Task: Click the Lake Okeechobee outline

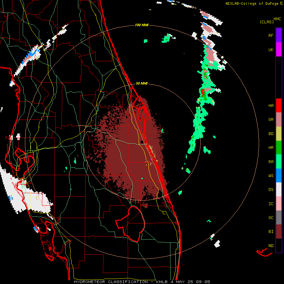Action: coord(130,224)
